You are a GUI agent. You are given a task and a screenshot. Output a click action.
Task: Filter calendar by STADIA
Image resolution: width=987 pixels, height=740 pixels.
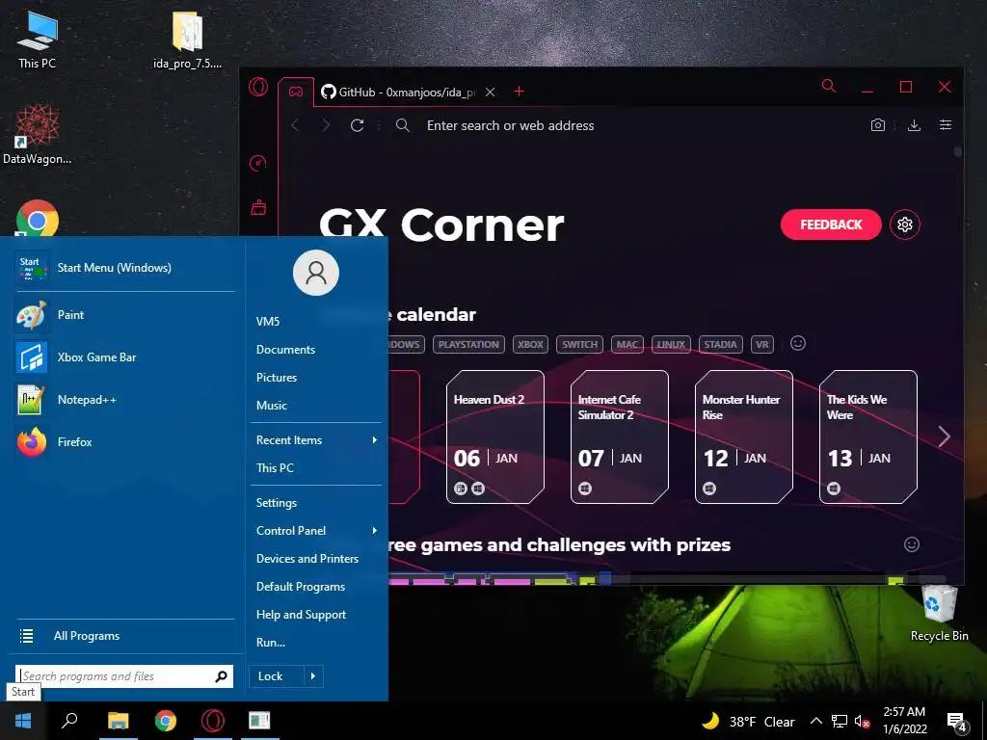point(720,344)
